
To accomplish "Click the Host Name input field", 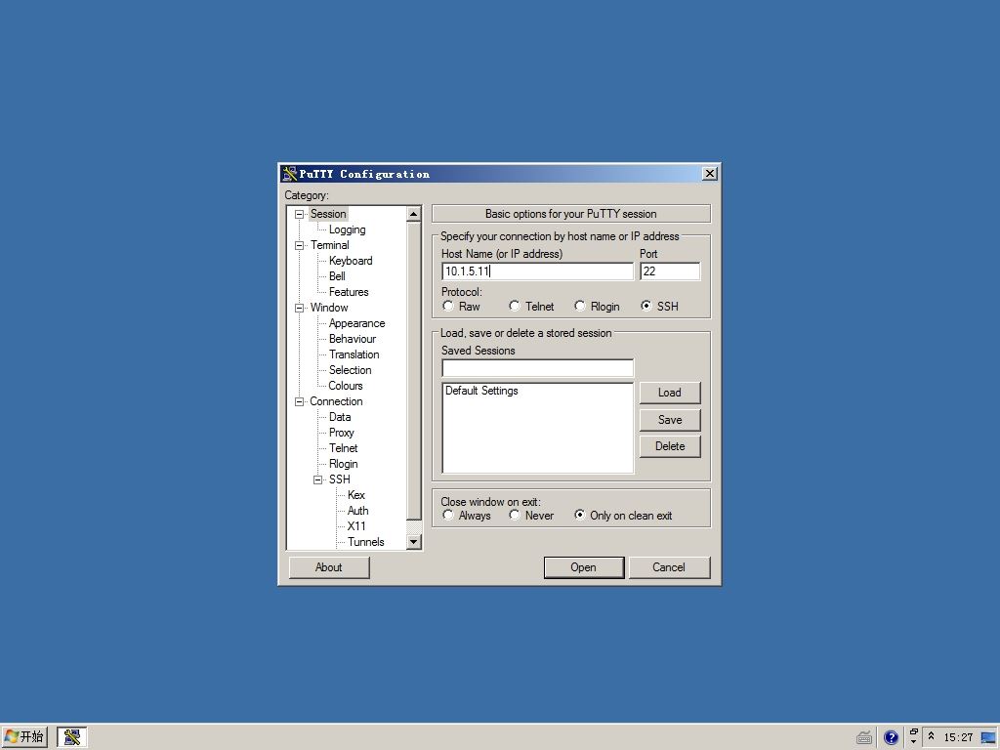I will click(538, 271).
